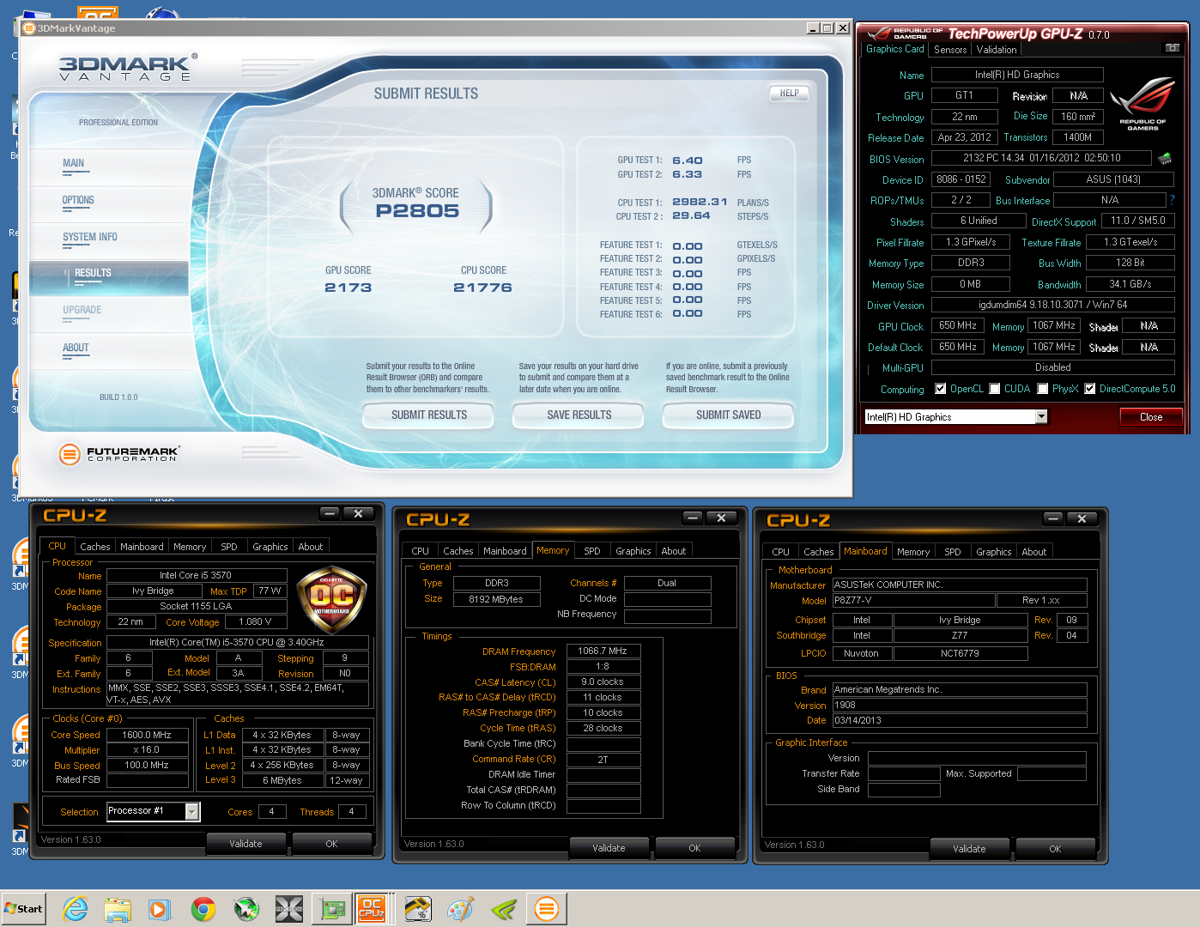The height and width of the screenshot is (927, 1200).
Task: Click the BIOS Version field in GPU-Z
Action: tap(1041, 158)
